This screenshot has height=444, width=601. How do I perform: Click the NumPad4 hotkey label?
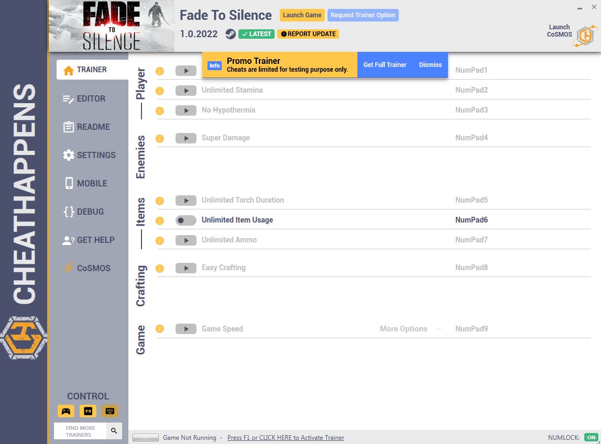(x=472, y=138)
